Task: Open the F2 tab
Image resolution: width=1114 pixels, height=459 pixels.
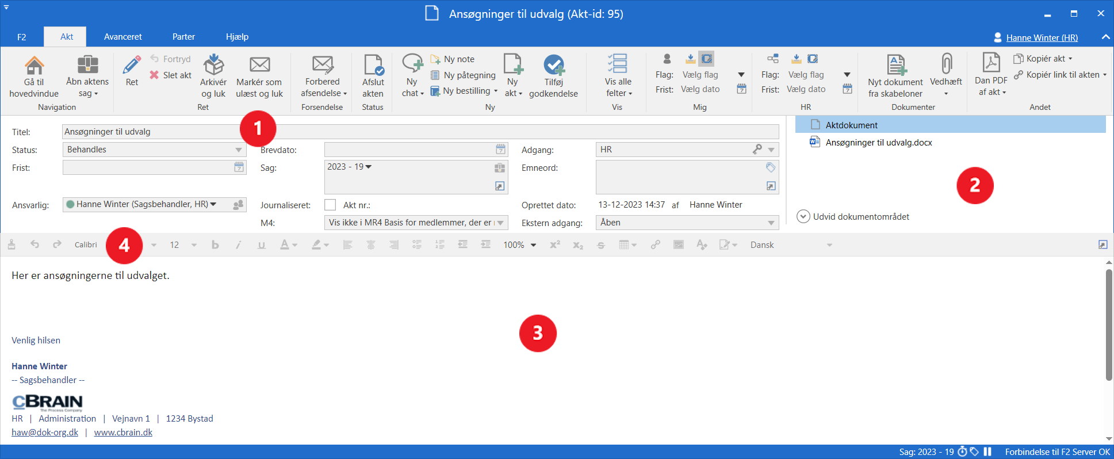Action: click(x=22, y=37)
